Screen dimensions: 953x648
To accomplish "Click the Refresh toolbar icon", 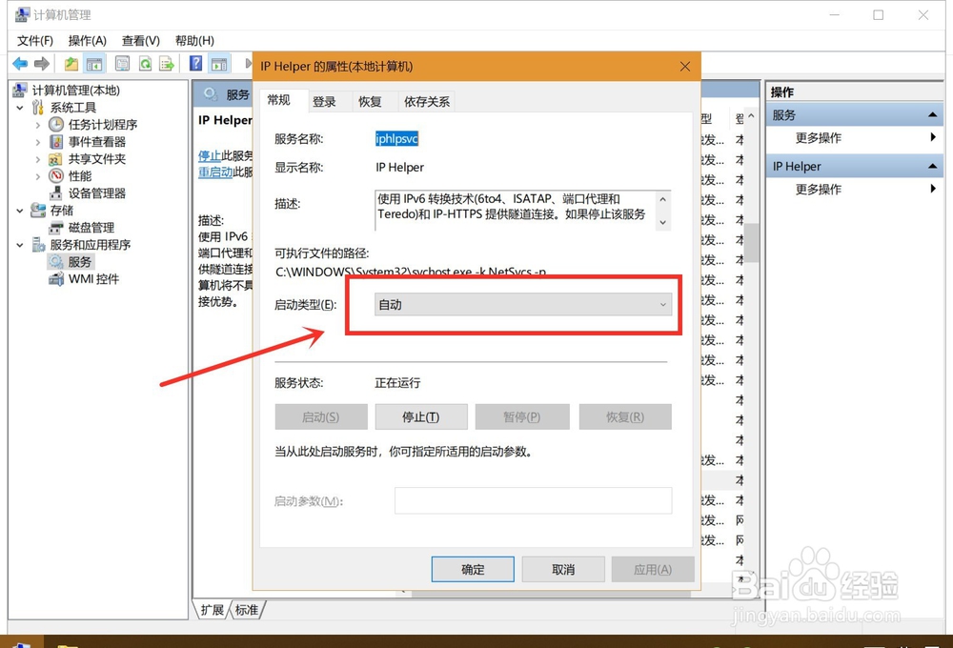I will pos(145,63).
